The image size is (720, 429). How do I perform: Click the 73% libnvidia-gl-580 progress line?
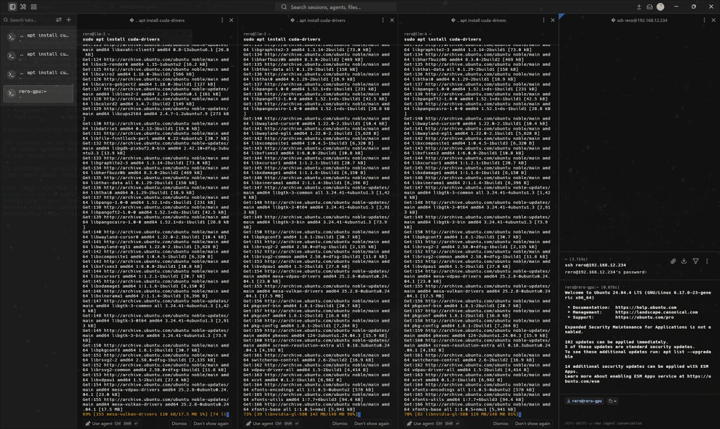302,414
